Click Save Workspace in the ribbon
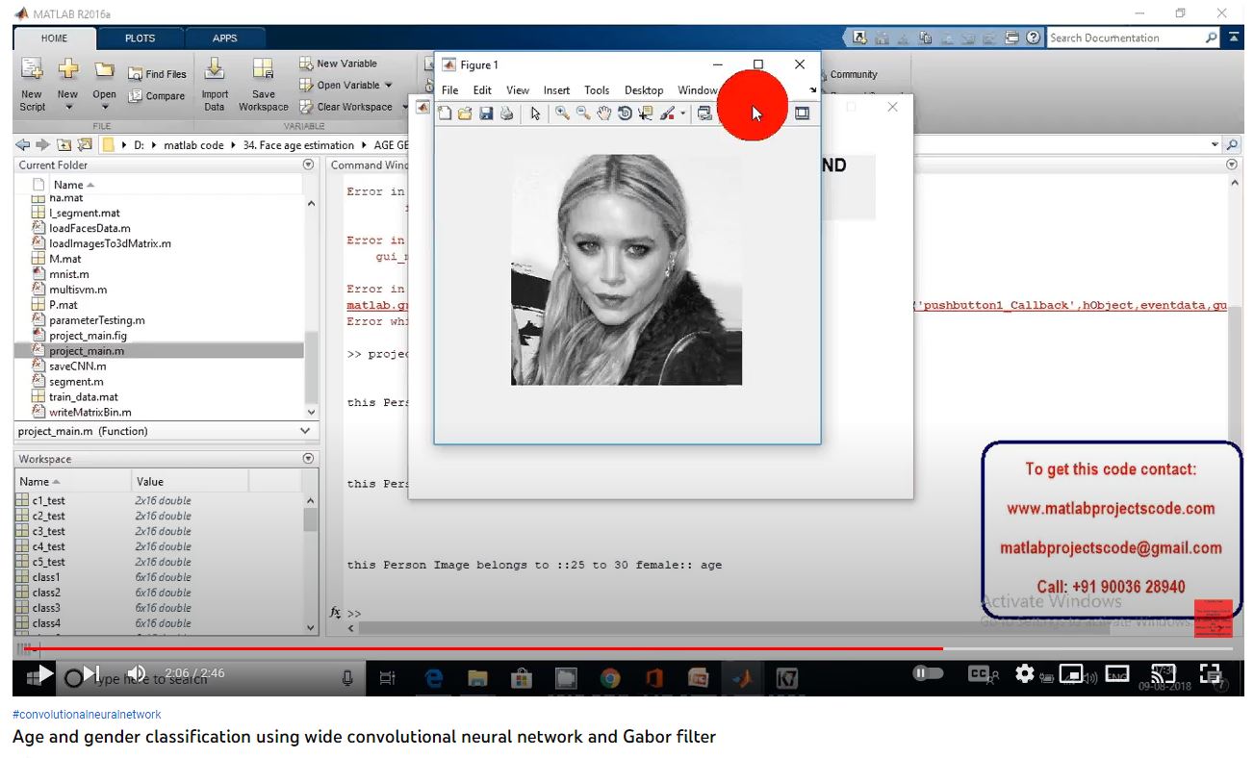 pos(263,82)
